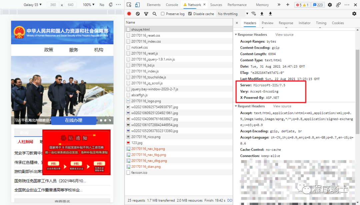Click the search requests magnifier icon
Viewport: 360px width, 205px height.
click(154, 14)
